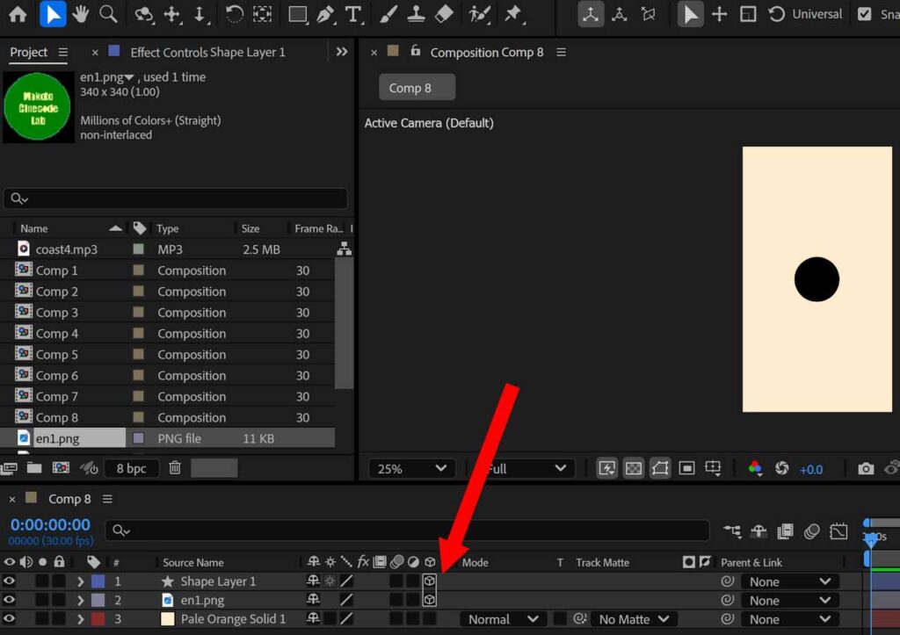Select the Brush tool
This screenshot has height=635, width=900.
pos(388,14)
